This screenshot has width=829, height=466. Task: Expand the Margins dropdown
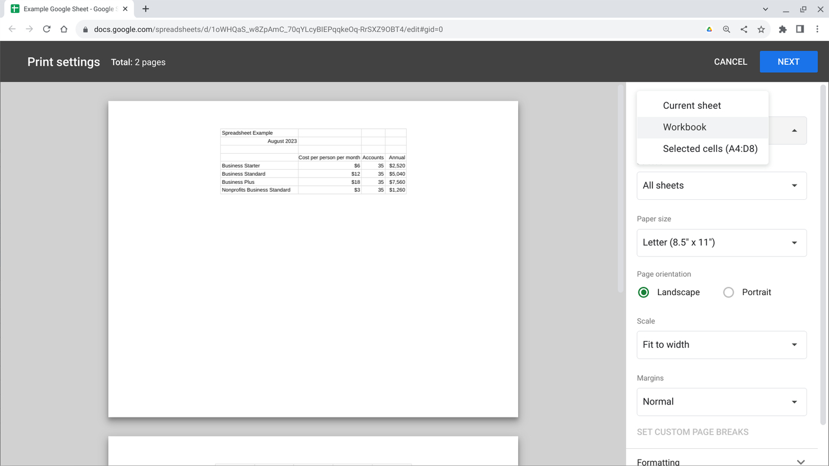pyautogui.click(x=721, y=402)
